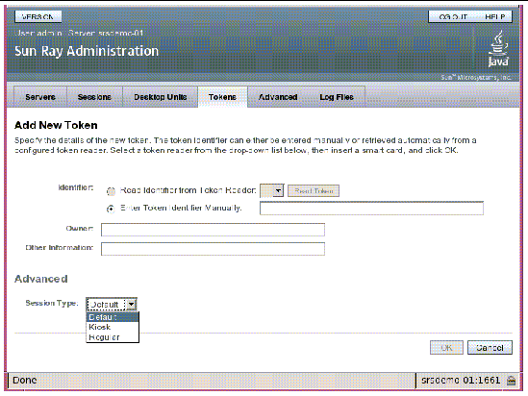Click the Java logo icon
The width and height of the screenshot is (528, 396).
coord(498,49)
